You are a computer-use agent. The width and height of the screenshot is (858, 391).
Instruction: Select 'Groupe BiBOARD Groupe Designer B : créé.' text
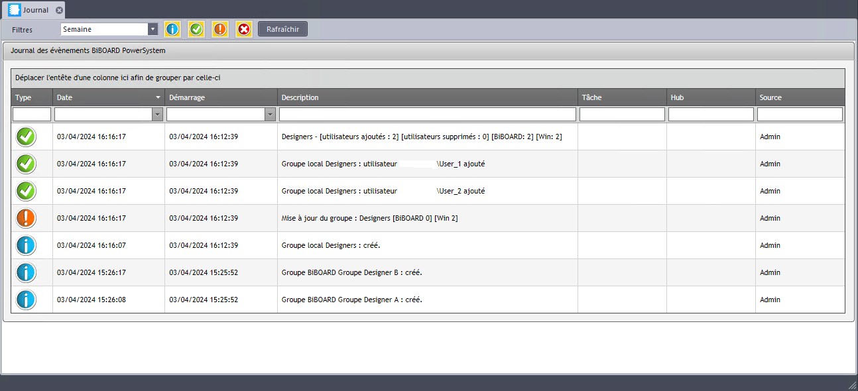(351, 272)
